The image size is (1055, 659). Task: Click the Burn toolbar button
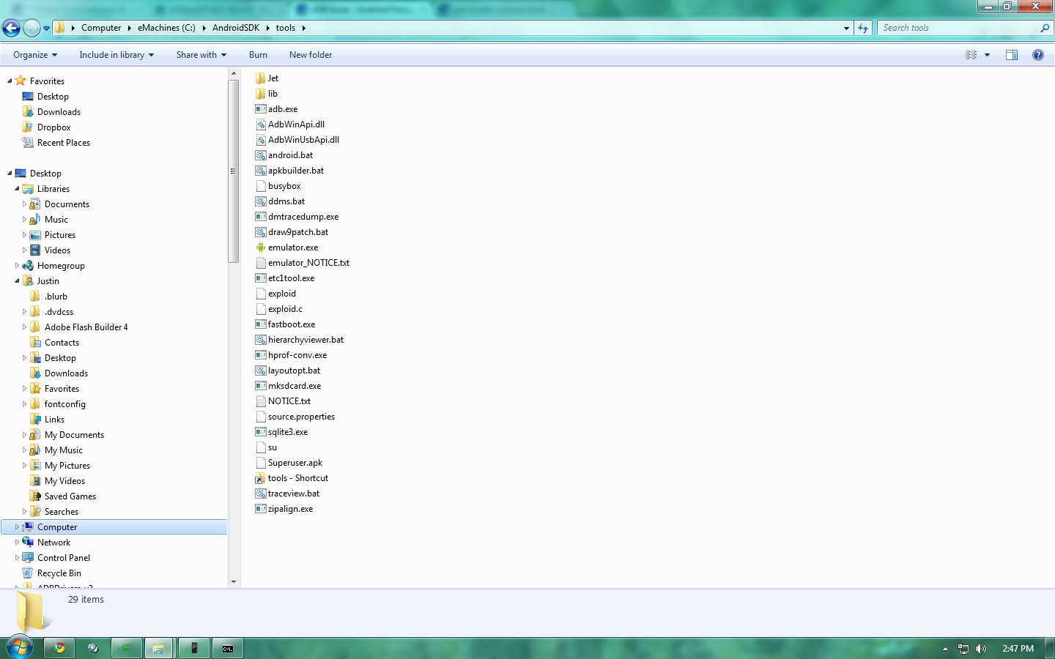click(258, 55)
